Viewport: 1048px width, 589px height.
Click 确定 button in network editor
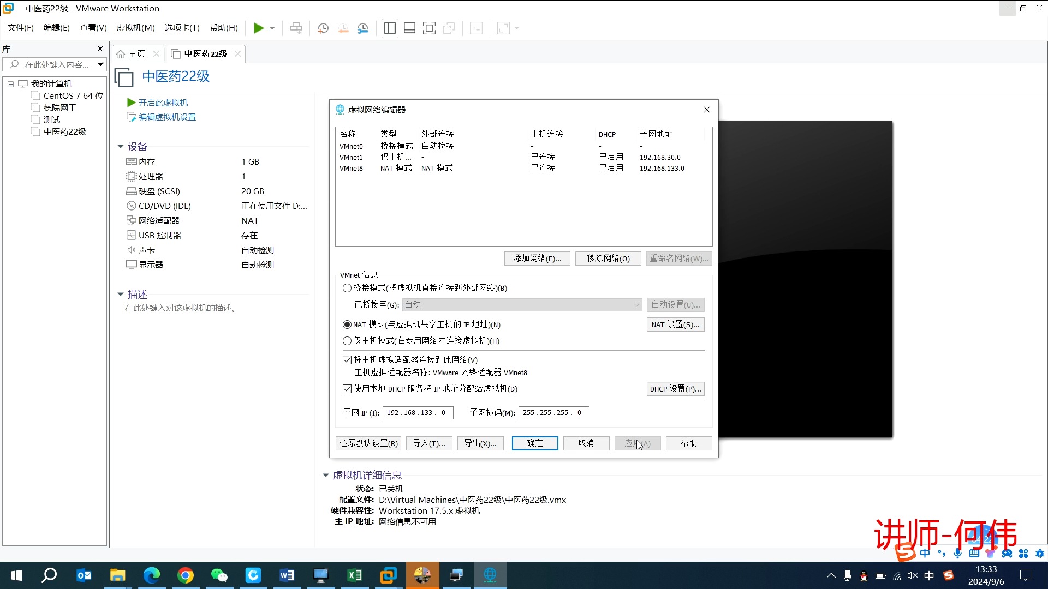(x=535, y=443)
